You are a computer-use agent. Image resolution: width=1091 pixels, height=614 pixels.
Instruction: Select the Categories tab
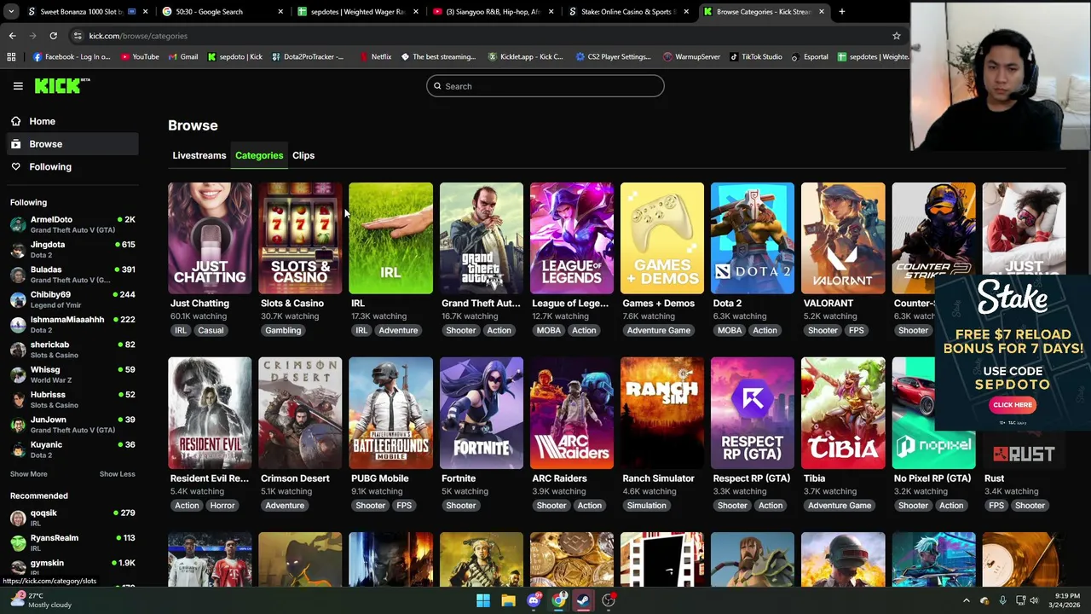pos(259,155)
